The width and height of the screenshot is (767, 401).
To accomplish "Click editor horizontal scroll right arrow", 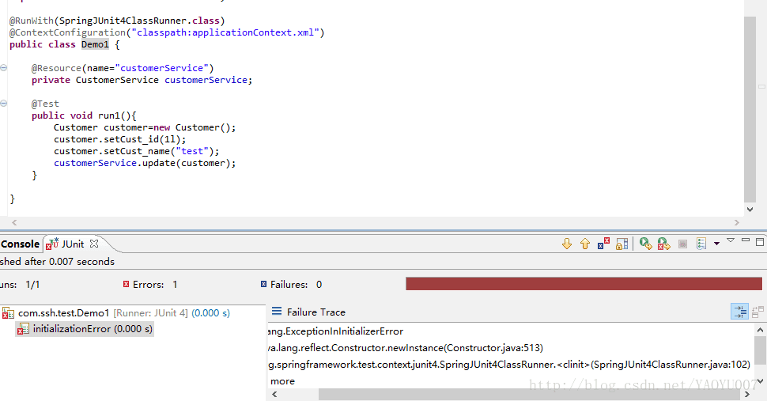I will [x=737, y=222].
